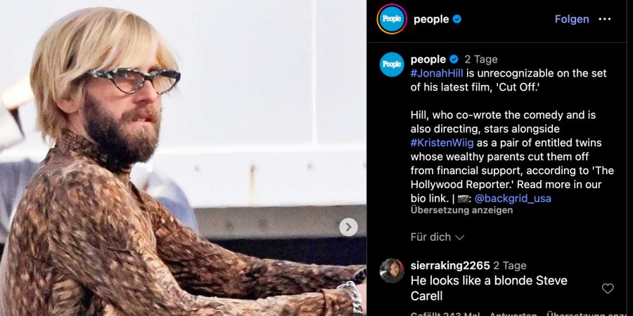Show translation via Übersetzung anzeigen
633x316 pixels.
coord(462,210)
